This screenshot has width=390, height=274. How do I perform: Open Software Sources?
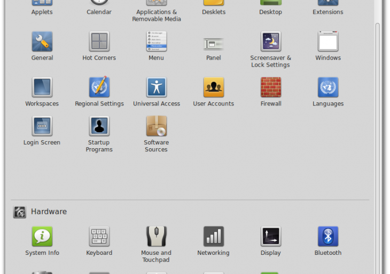tap(157, 134)
